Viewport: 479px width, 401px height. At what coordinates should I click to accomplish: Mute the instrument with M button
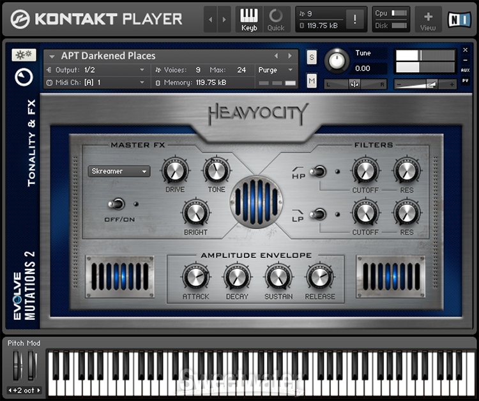coord(311,81)
